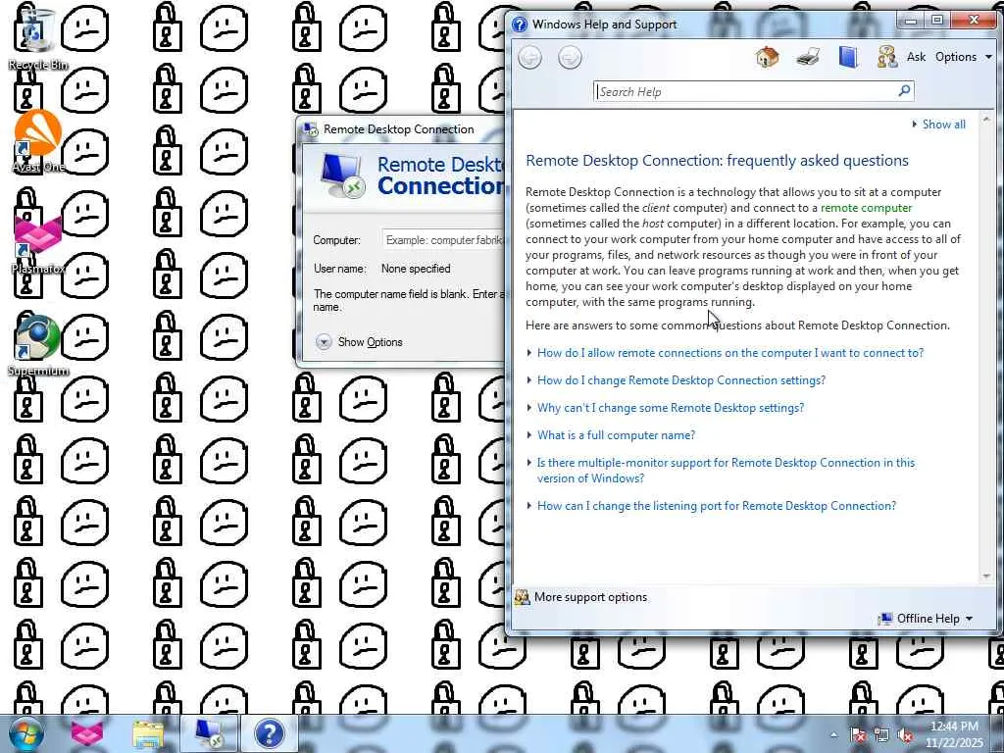The image size is (1004, 753).
Task: Click the Computer field in Remote Desktop Connection
Action: [444, 240]
